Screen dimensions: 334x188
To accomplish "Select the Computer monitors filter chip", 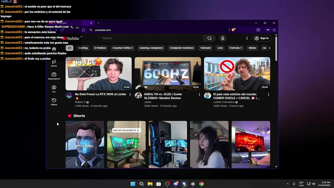I will (x=182, y=48).
